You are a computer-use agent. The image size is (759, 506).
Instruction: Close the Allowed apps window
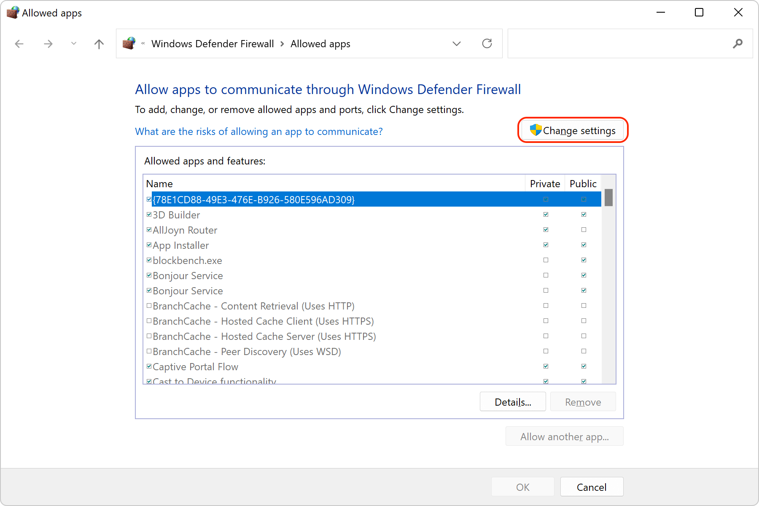pyautogui.click(x=738, y=13)
